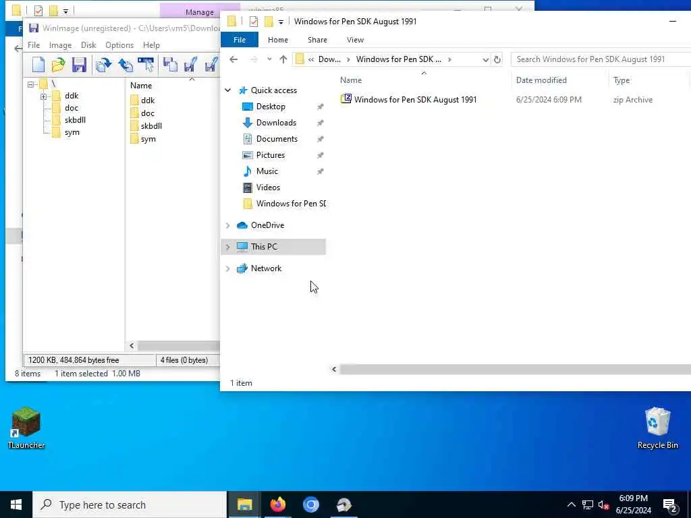
Task: Sort by Type column in Explorer
Action: pos(621,80)
